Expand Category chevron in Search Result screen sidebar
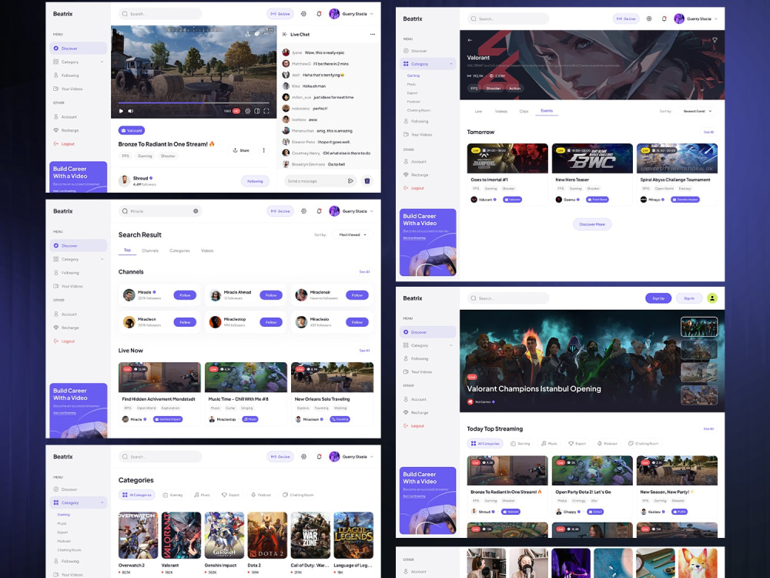The width and height of the screenshot is (770, 578). [102, 259]
